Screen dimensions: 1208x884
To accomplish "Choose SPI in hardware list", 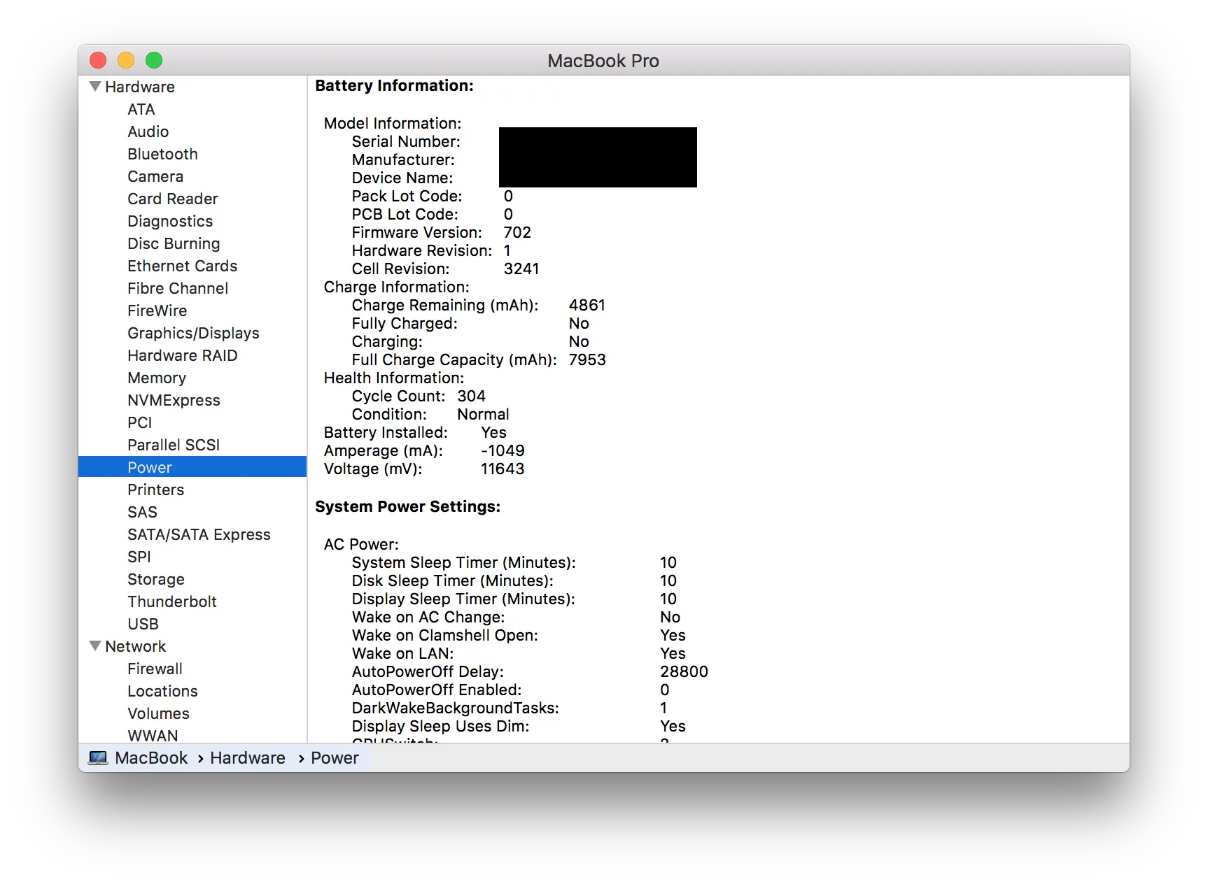I will coord(139,557).
